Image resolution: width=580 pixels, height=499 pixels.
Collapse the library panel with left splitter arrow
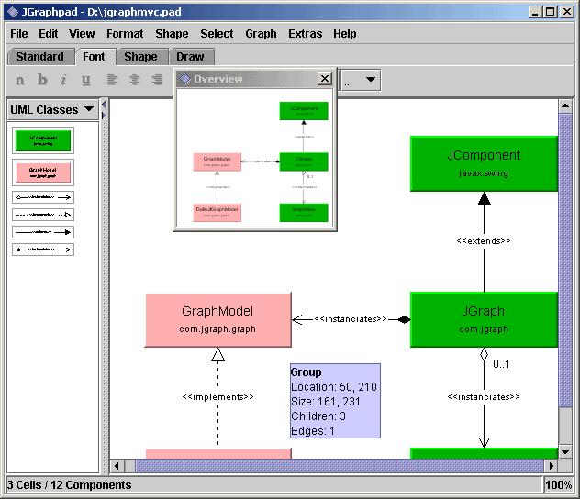pos(104,105)
